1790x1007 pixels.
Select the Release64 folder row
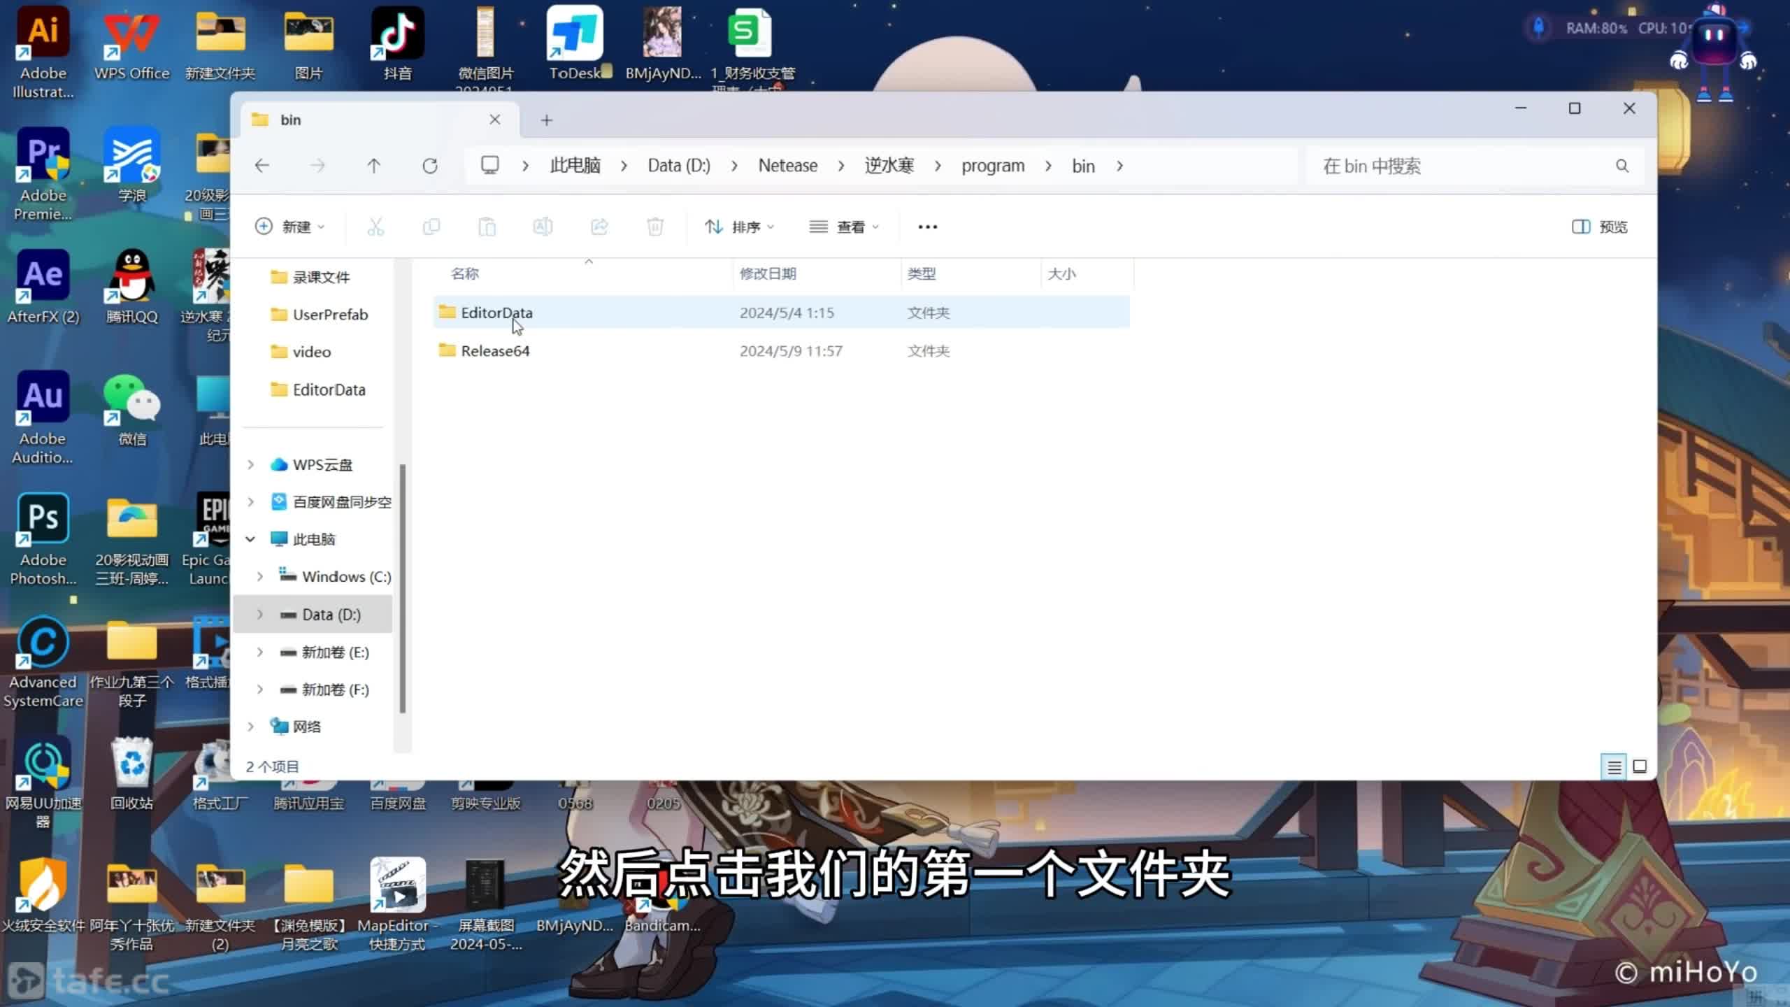(782, 351)
